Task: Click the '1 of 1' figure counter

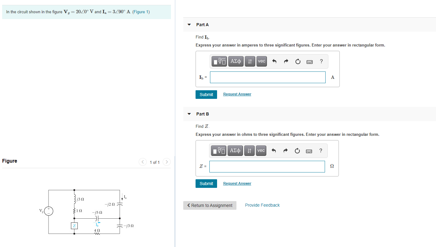Action: click(155, 162)
